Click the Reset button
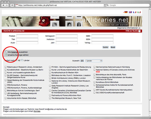The width and height of the screenshot is (151, 119). pyautogui.click(x=113, y=47)
